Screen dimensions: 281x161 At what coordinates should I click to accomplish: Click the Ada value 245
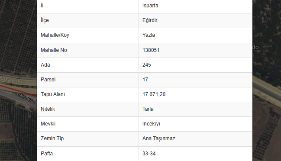point(147,65)
